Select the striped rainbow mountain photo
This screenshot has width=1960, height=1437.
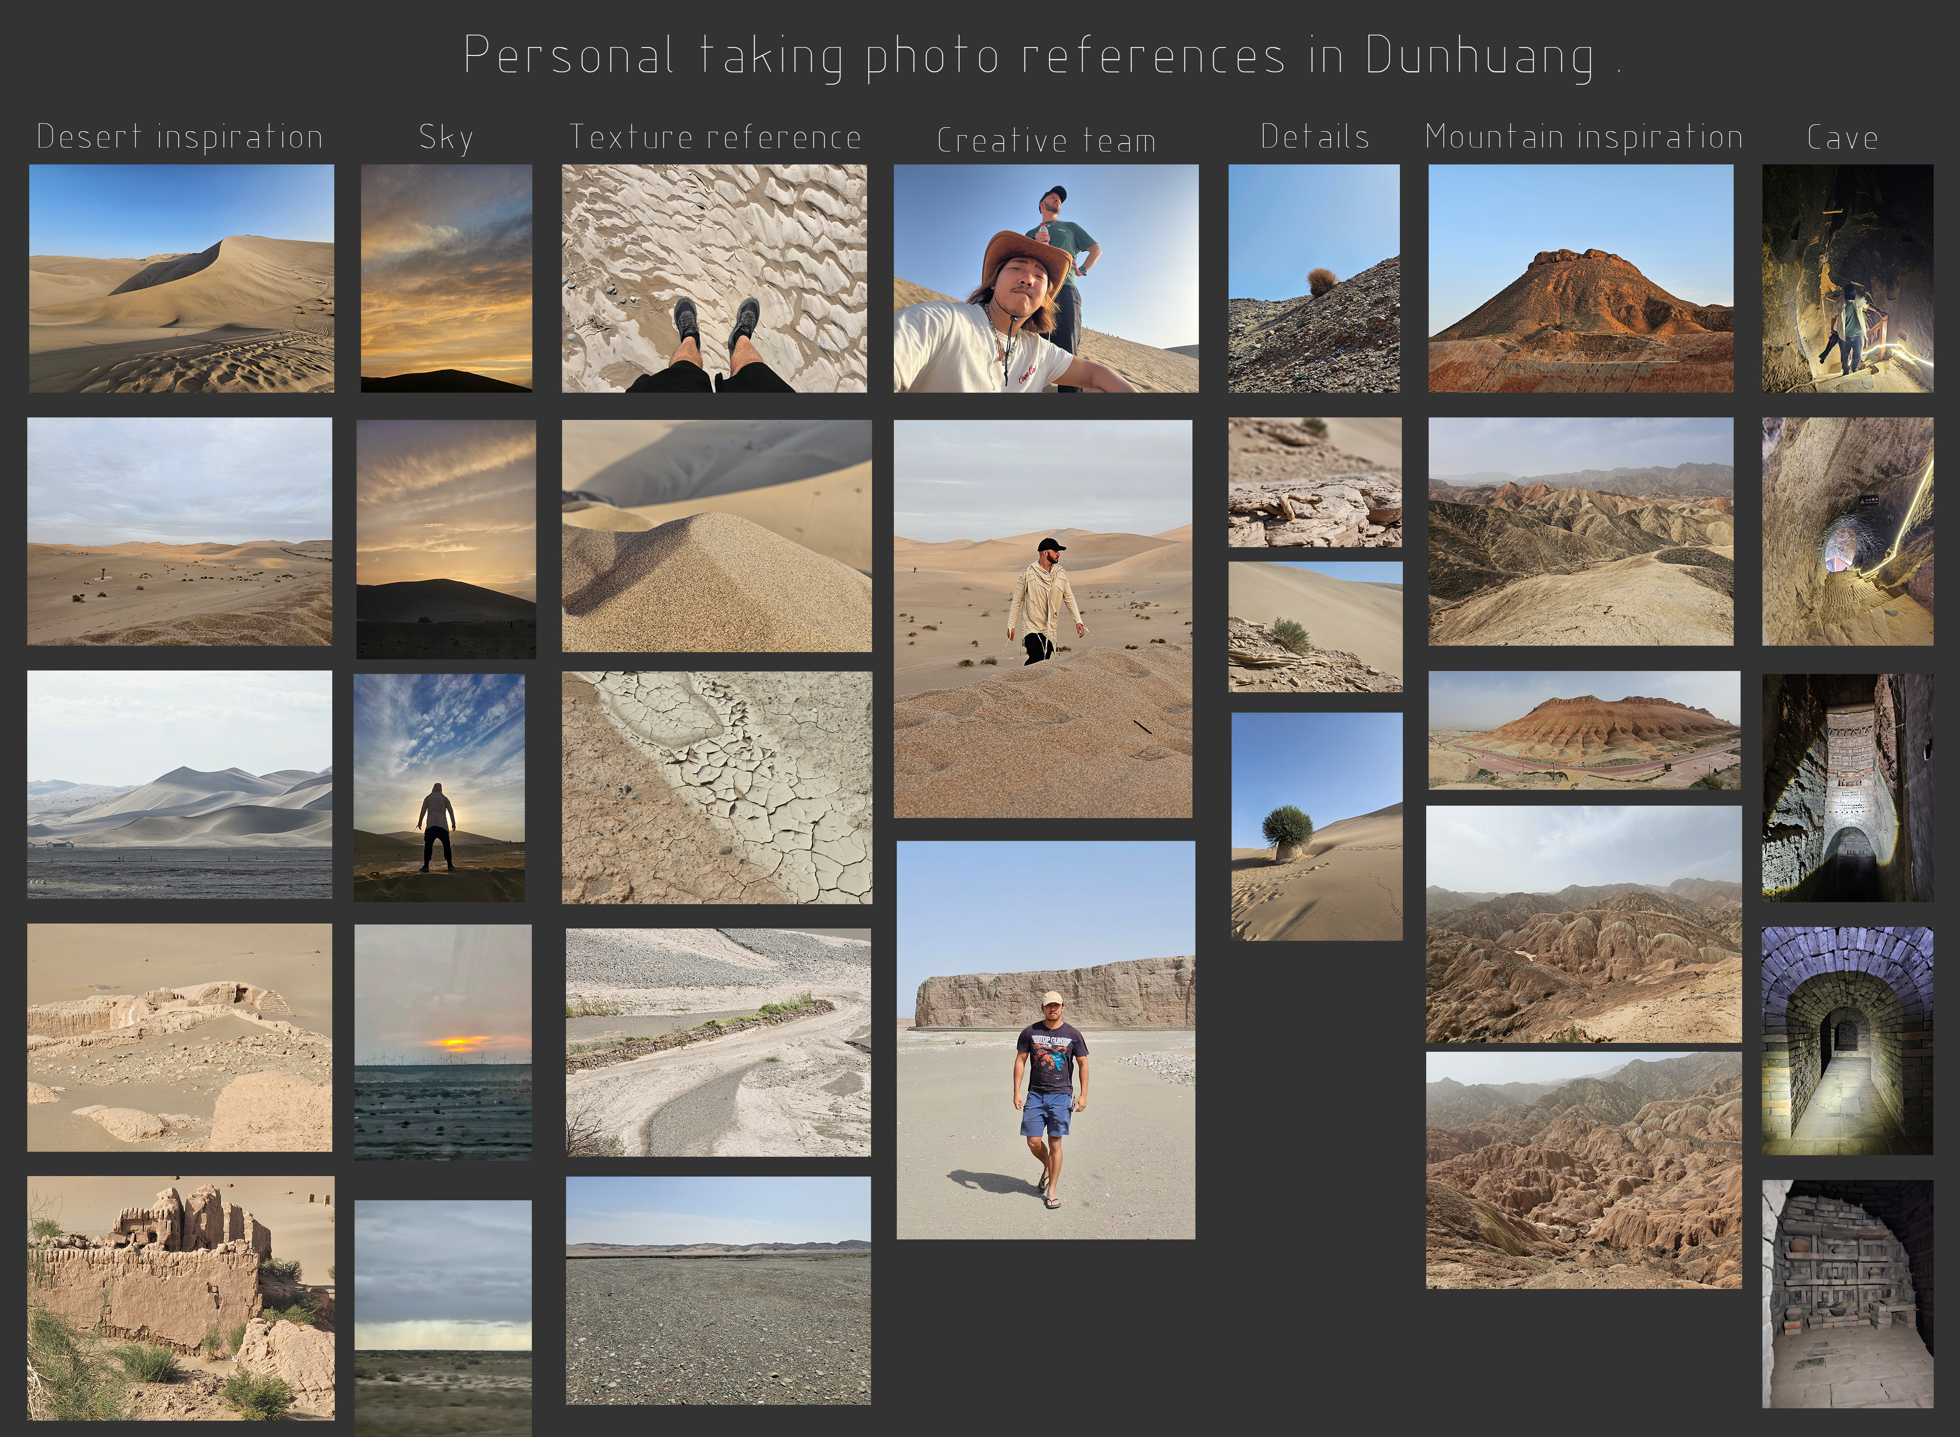point(1583,730)
